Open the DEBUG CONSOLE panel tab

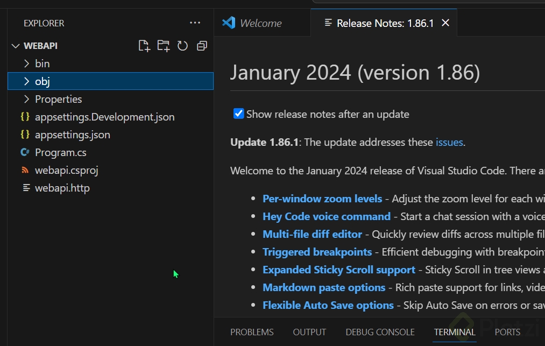pyautogui.click(x=380, y=332)
